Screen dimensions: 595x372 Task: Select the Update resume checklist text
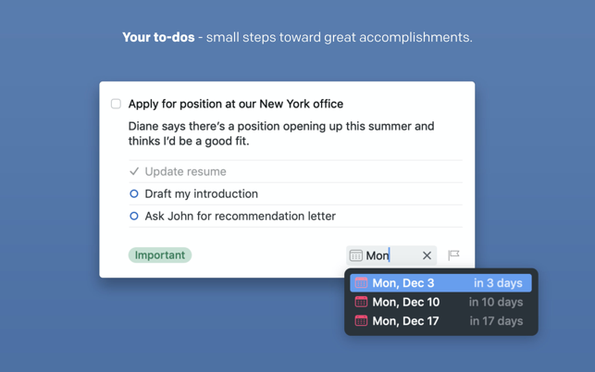185,171
